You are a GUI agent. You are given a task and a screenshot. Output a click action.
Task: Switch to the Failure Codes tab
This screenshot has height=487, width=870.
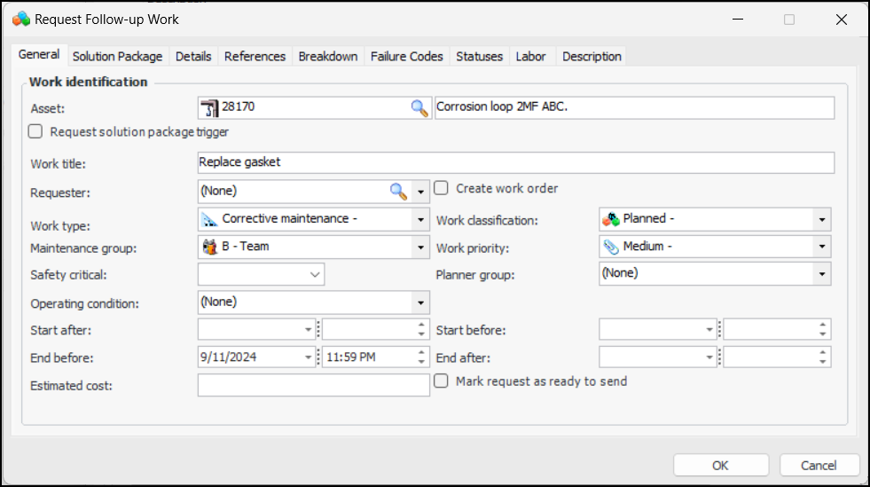406,56
